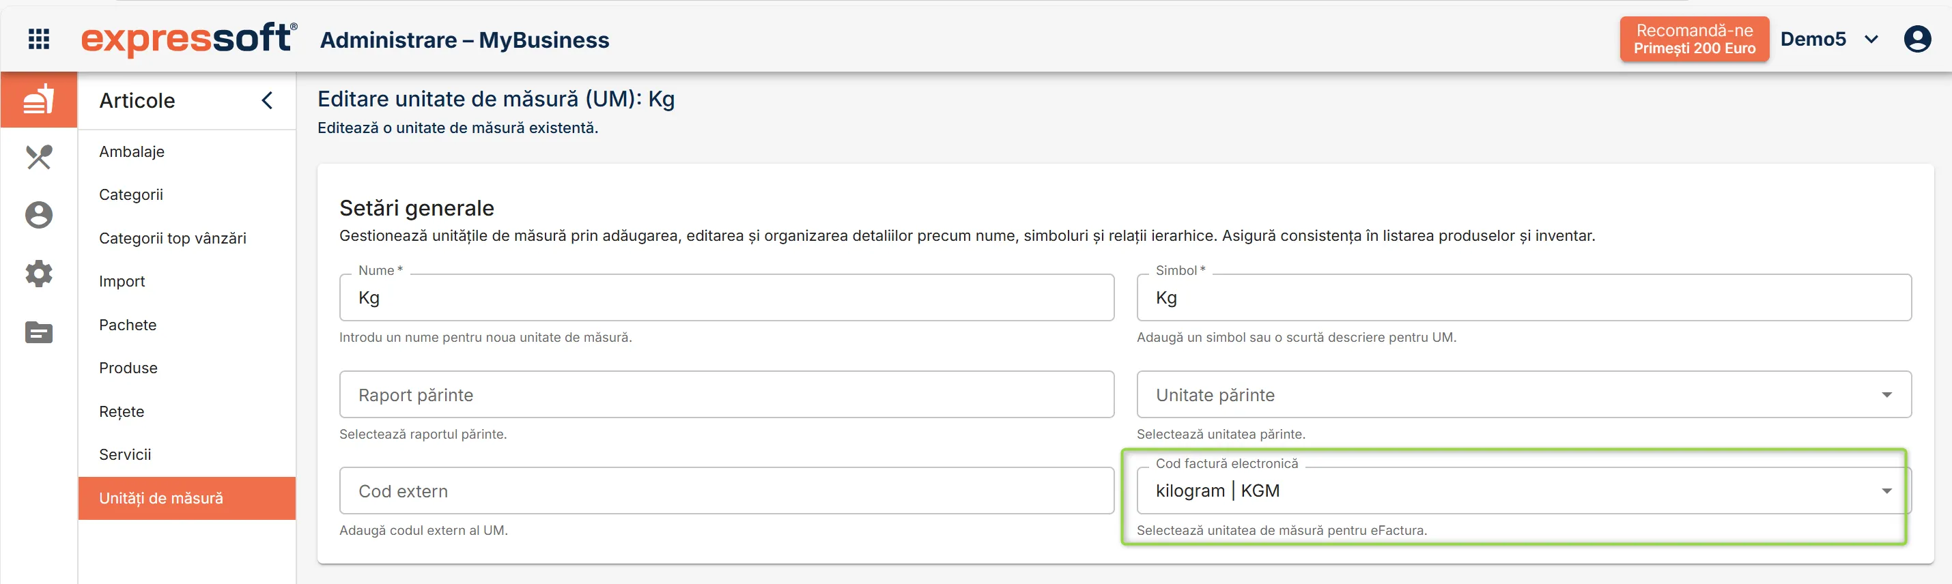Open the Unitate părinte dropdown
The height and width of the screenshot is (584, 1952).
coord(1523,394)
